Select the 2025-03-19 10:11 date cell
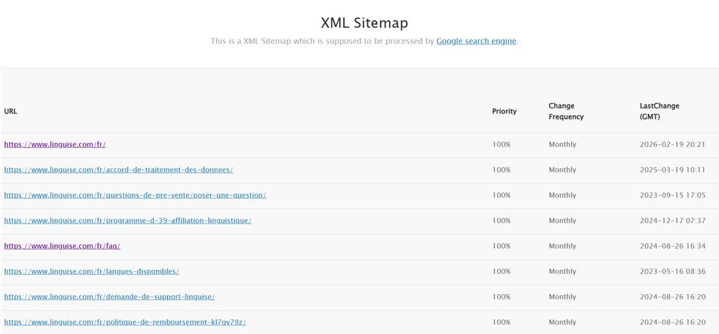 [x=672, y=170]
